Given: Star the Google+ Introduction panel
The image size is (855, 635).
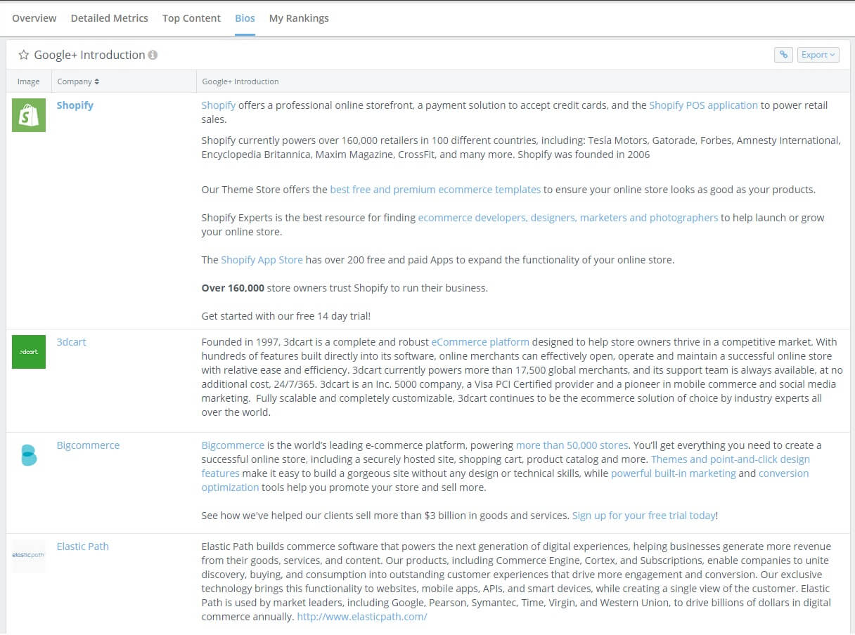Looking at the screenshot, I should [23, 55].
